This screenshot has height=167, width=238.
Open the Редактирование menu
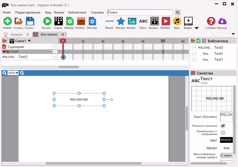tap(28, 12)
